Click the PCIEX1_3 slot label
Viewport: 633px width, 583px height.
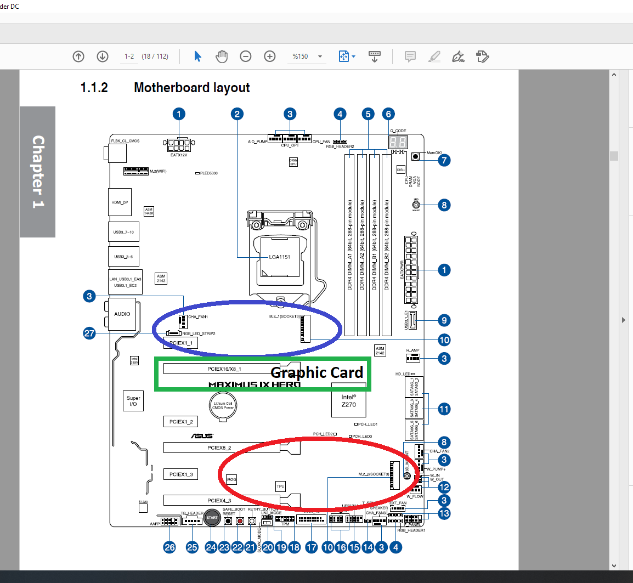point(181,474)
